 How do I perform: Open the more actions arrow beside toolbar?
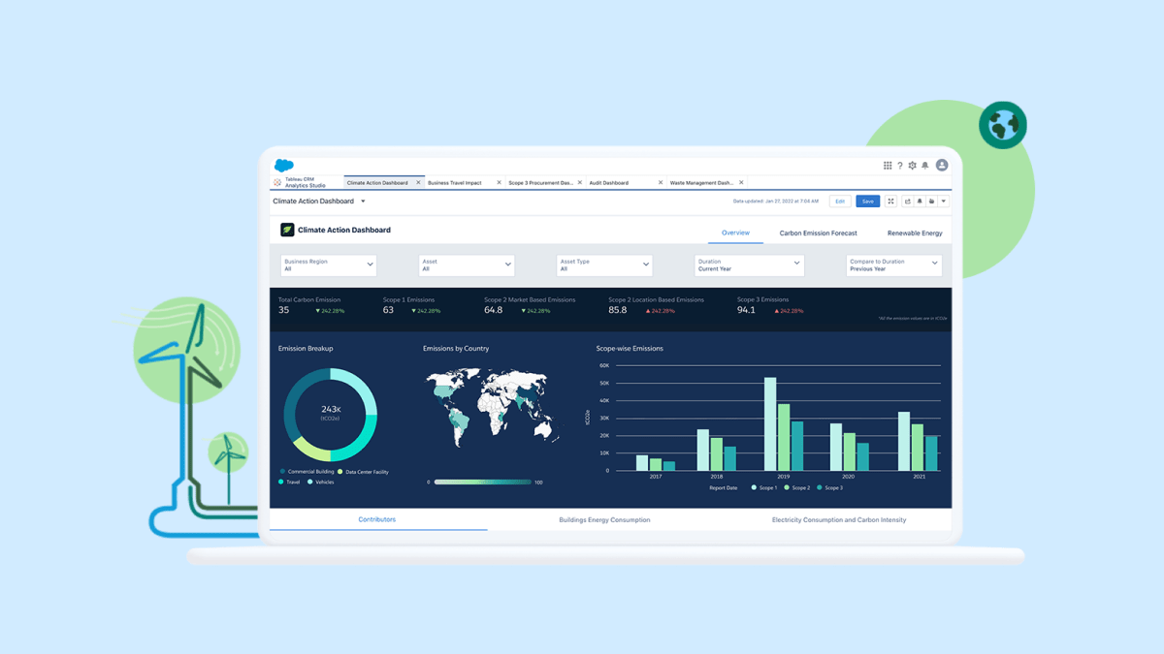[x=944, y=202]
